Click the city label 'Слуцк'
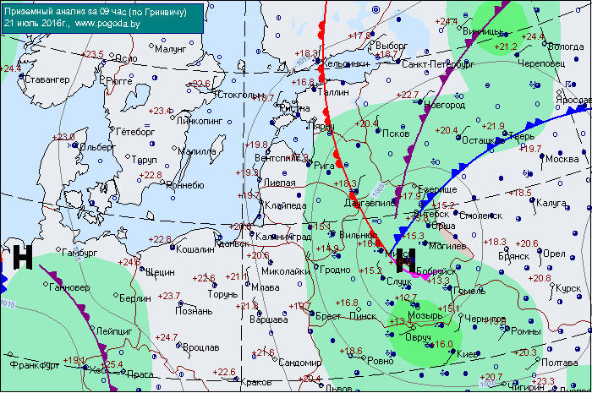Image resolution: width=592 pixels, height=393 pixels. point(399,281)
